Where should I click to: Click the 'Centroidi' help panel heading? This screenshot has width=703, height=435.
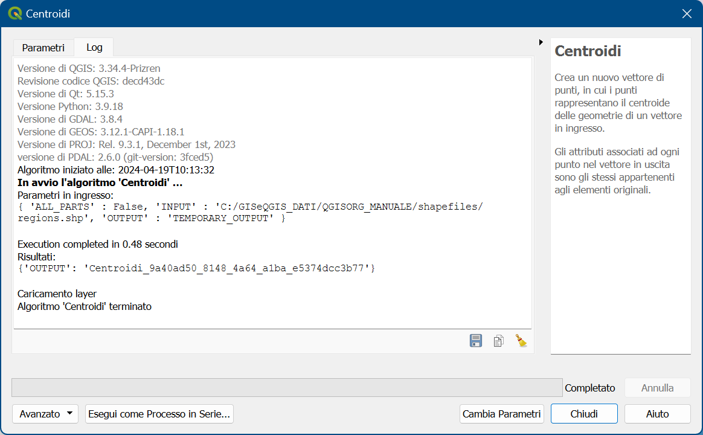tap(588, 51)
